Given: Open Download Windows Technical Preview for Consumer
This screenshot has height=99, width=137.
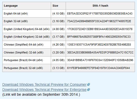Looking at the screenshot, I should point(44,84).
